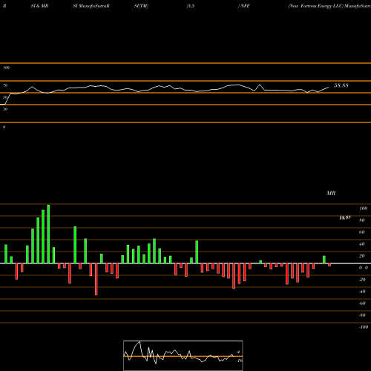Click the MR axis label '-40'
Screen dimensions: 371x371
click(x=362, y=292)
